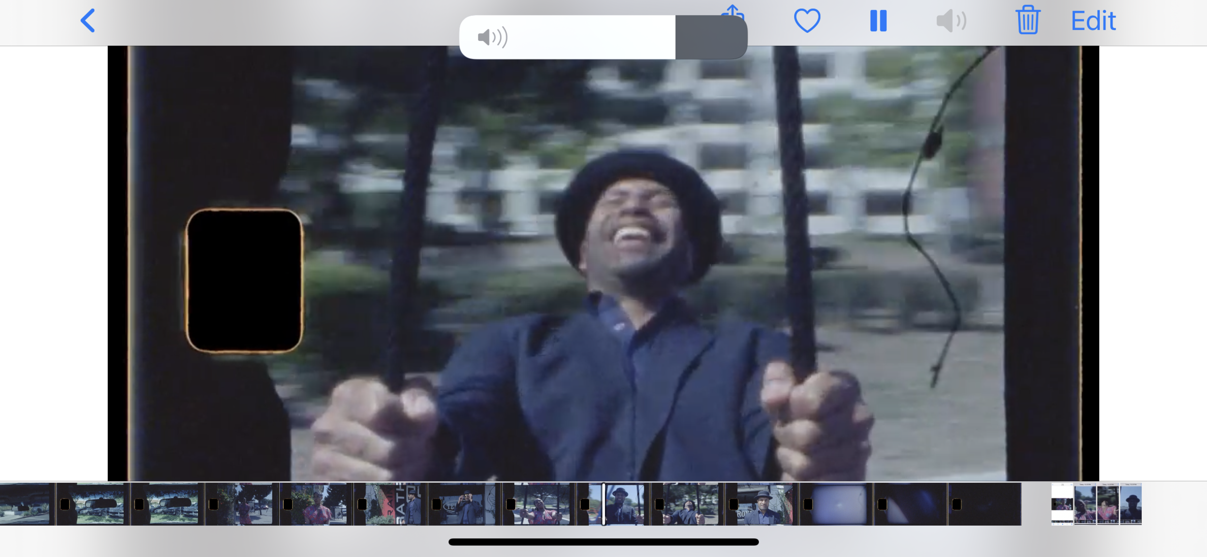
Task: Tap the black home indicator bar
Action: click(603, 542)
